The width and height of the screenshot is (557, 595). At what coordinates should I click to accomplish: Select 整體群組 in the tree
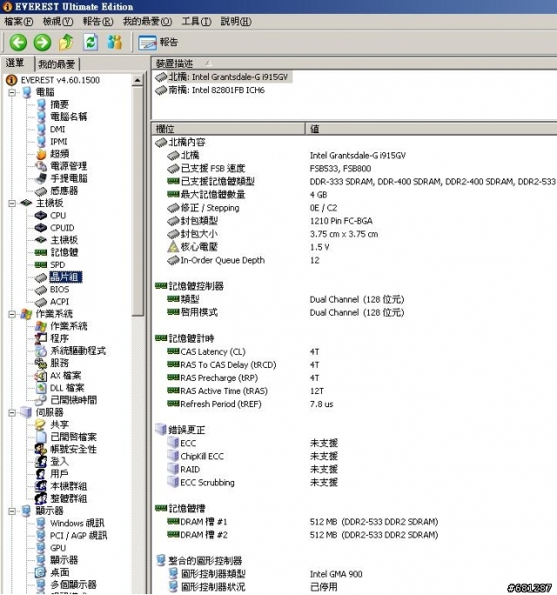click(x=69, y=498)
